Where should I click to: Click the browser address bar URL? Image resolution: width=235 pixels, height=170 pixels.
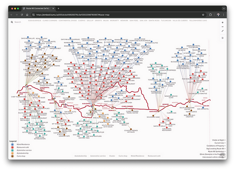[73, 15]
